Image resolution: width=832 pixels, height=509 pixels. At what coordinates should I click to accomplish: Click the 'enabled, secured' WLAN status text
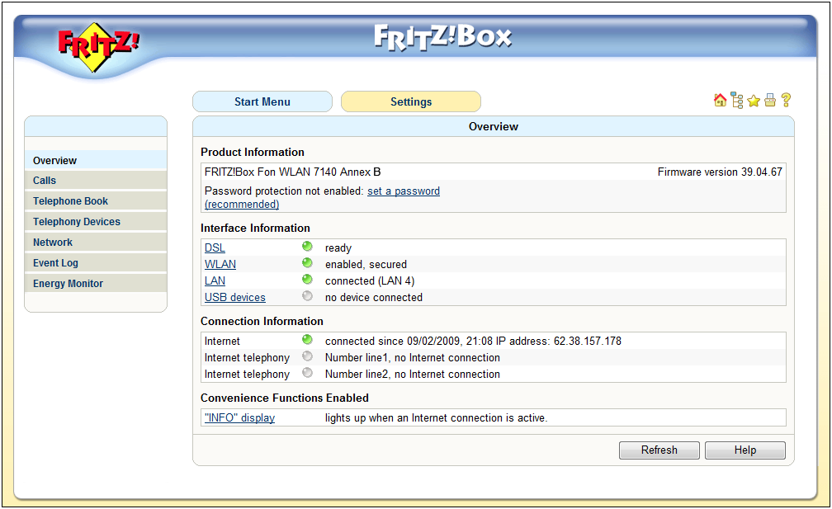366,264
